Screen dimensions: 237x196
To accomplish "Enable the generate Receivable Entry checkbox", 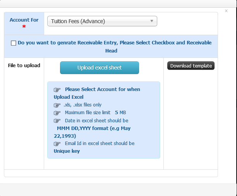I will 14,43.
